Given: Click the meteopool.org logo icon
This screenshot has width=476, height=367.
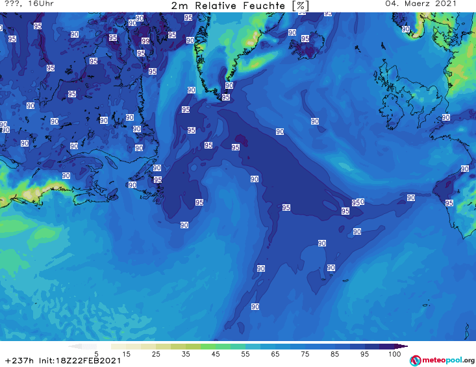Looking at the screenshot, I should click(415, 361).
